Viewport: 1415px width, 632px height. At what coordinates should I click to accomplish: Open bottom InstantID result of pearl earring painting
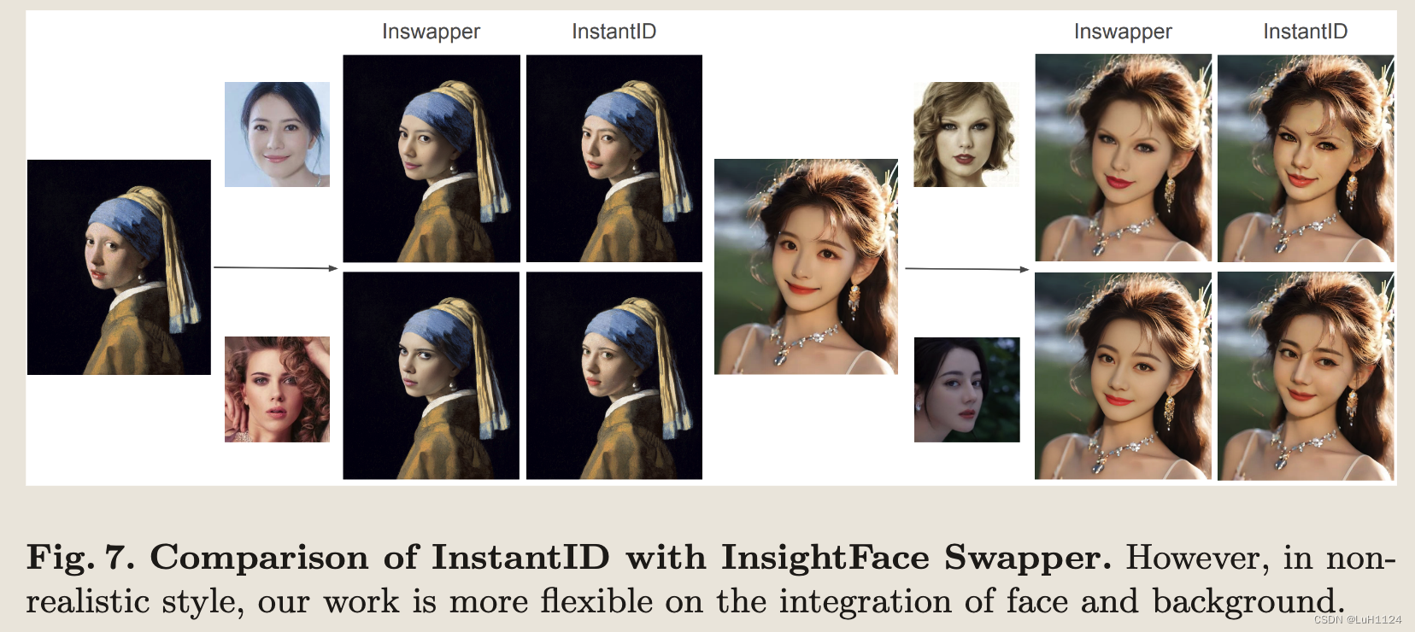coord(614,376)
